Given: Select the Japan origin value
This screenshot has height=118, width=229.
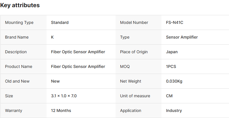Looking at the screenshot, I should [172, 52].
